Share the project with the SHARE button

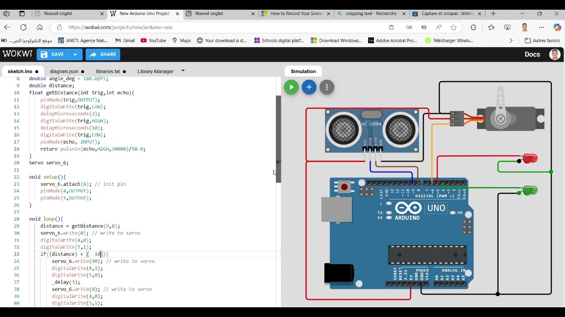click(103, 55)
